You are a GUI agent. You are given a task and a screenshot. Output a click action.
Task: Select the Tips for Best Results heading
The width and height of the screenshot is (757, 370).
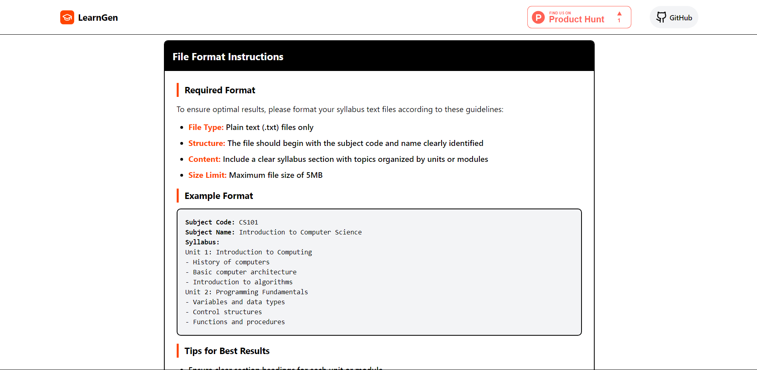227,351
